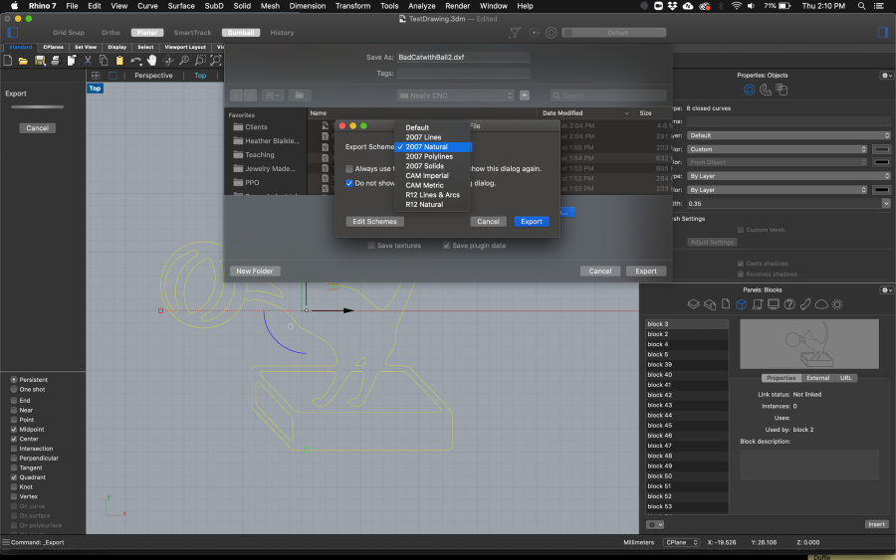Click the Copy icon in toolbar
Viewport: 896px width, 560px height.
pyautogui.click(x=104, y=60)
